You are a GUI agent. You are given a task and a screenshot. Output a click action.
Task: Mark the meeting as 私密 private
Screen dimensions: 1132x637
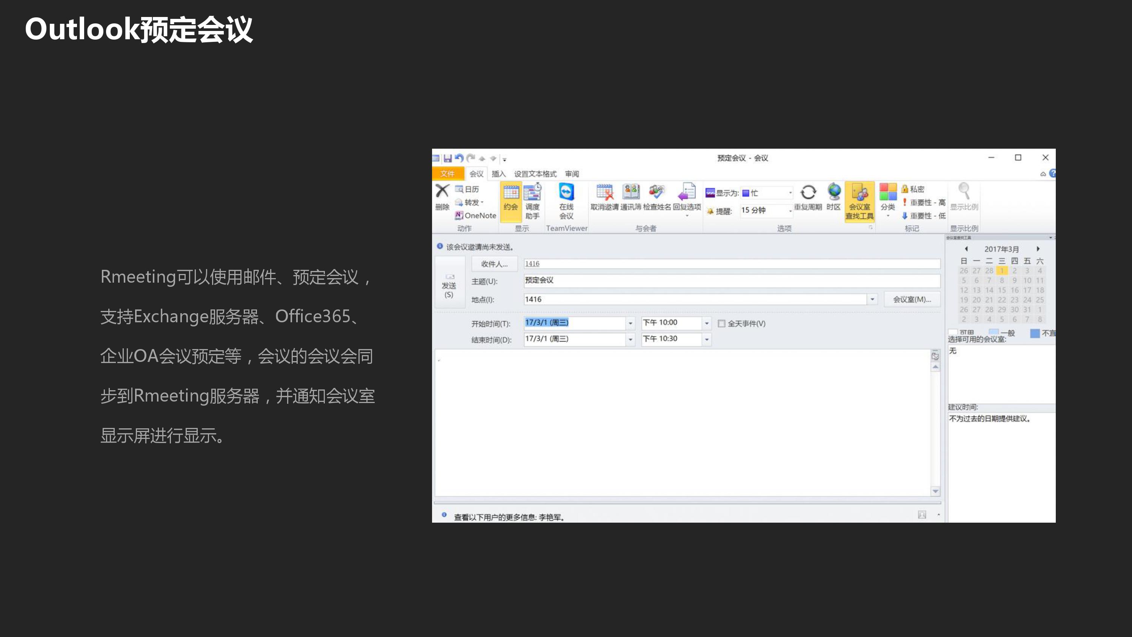coord(913,189)
